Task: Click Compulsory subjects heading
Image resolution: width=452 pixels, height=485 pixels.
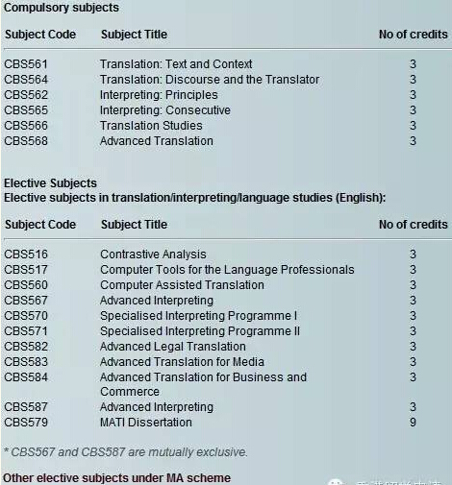Action: tap(62, 8)
